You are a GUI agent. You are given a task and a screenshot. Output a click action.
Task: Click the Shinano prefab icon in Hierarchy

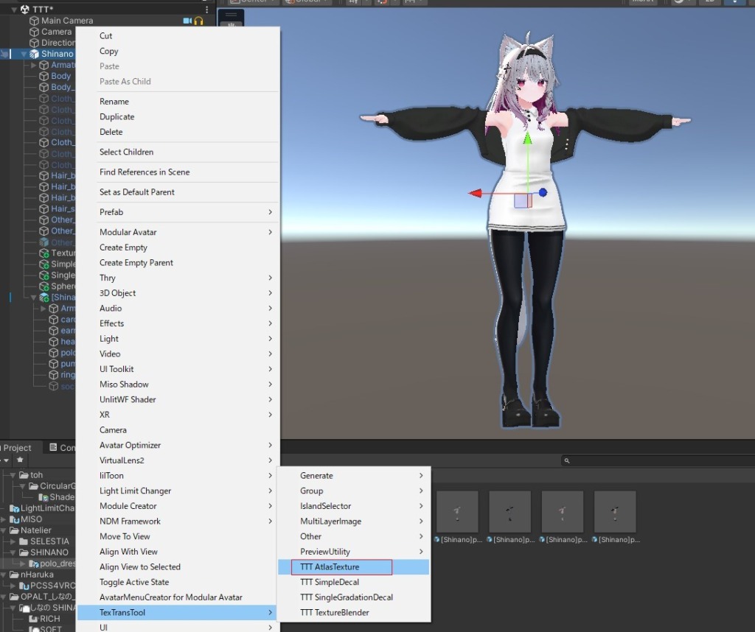34,54
